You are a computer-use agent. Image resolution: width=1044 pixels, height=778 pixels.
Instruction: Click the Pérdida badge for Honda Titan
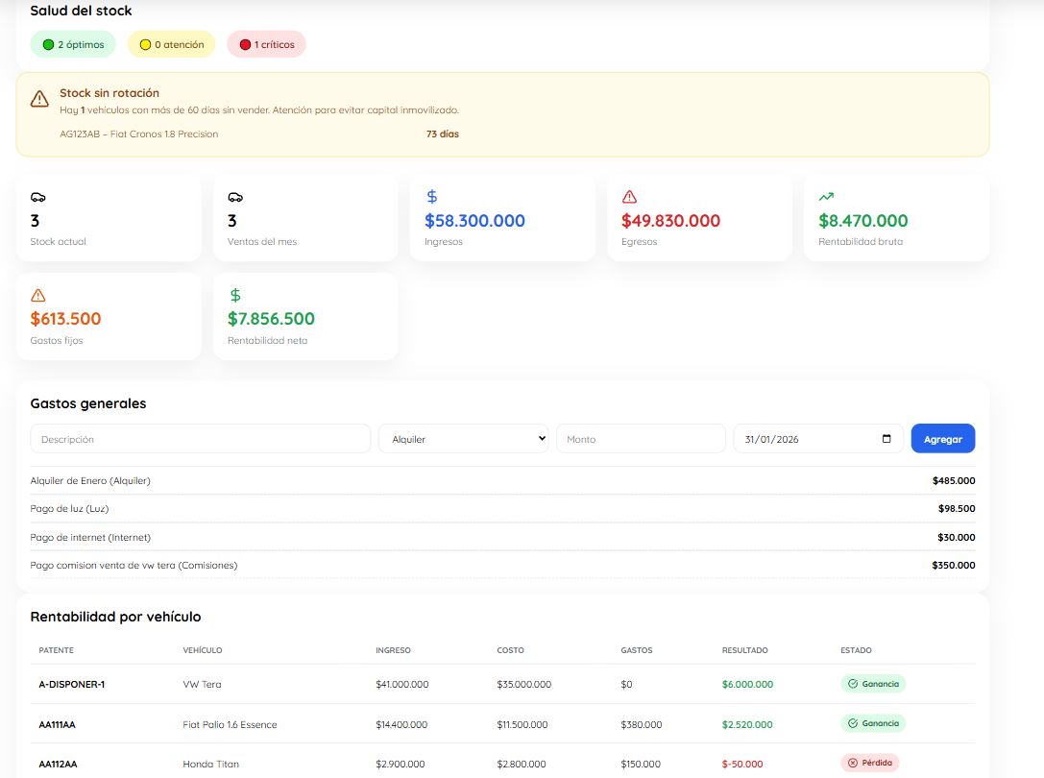click(870, 762)
